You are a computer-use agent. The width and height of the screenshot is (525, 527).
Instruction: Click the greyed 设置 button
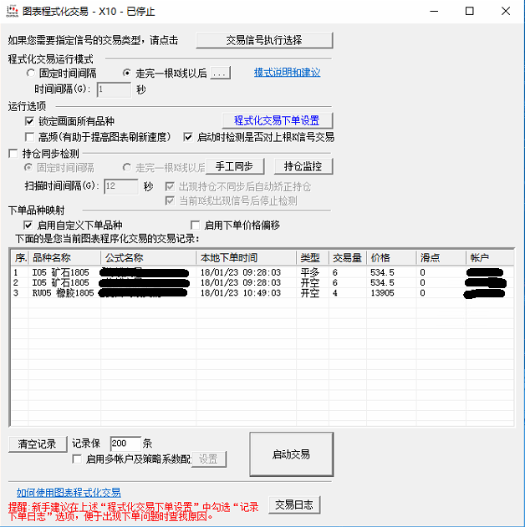[x=208, y=459]
